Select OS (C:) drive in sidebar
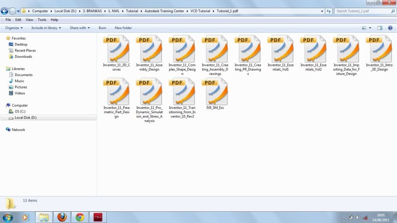397x223 pixels. tap(20, 111)
